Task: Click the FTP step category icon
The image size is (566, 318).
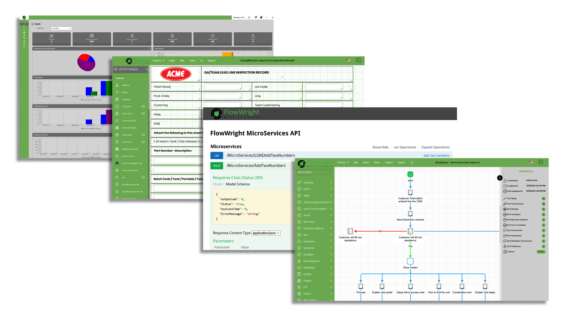Action: click(x=299, y=287)
